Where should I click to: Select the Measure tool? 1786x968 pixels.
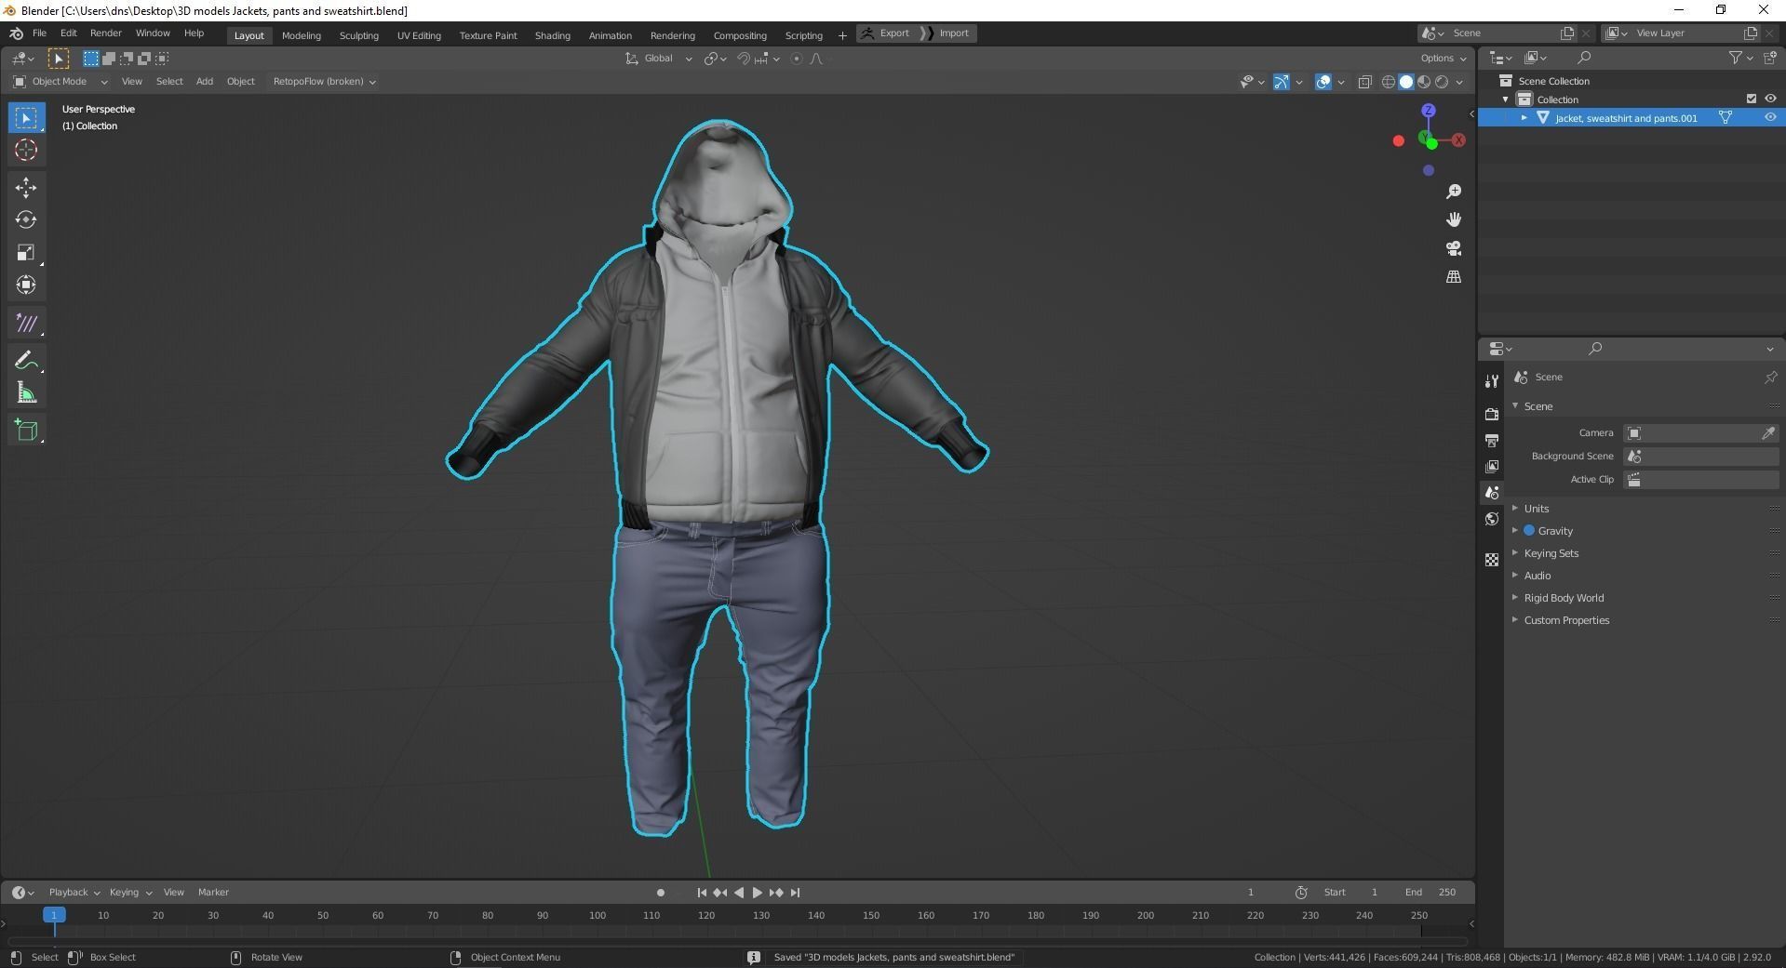(26, 393)
